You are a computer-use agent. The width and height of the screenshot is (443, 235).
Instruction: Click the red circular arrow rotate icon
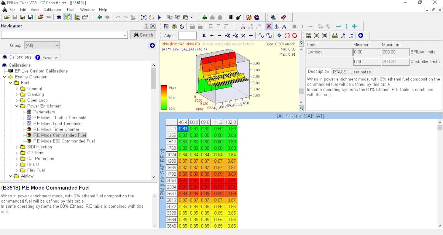click(x=295, y=36)
